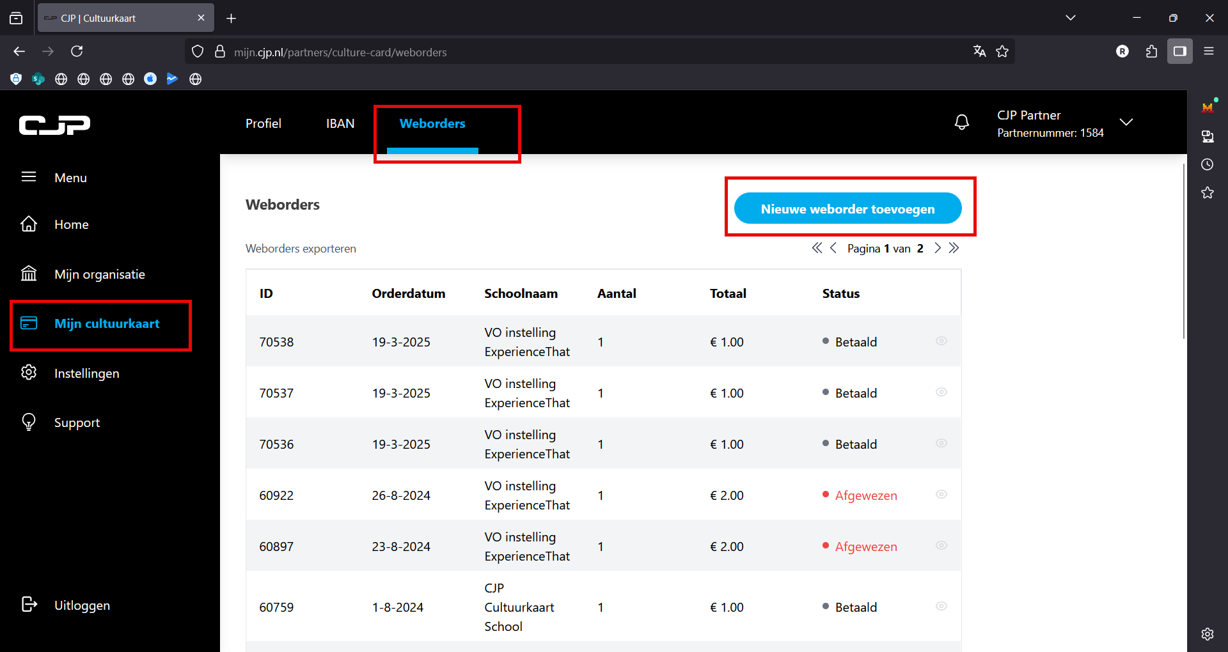Viewport: 1228px width, 652px height.
Task: Toggle the browser sidebar button
Action: (x=1180, y=51)
